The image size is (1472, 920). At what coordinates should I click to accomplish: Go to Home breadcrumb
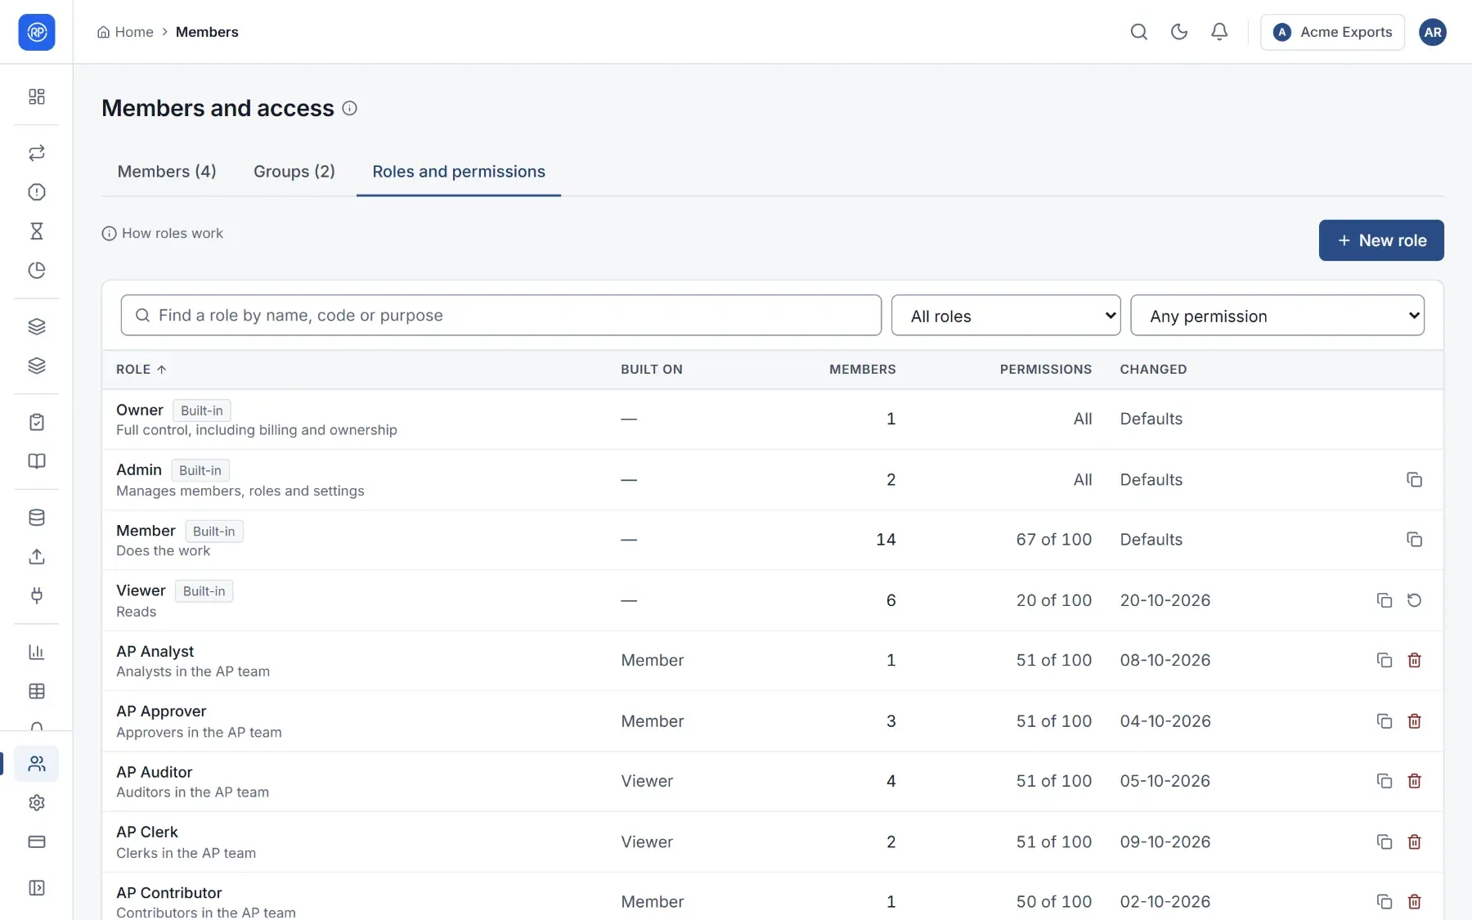[125, 32]
